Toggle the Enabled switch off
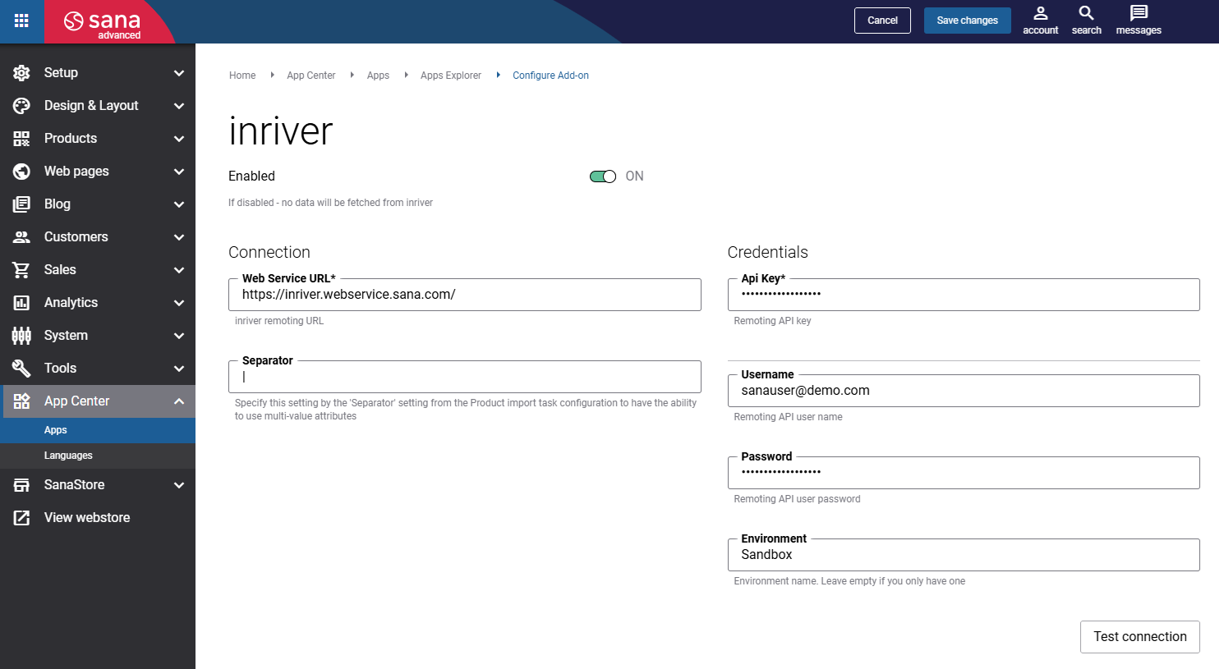Screen dimensions: 1219x669 pos(603,176)
